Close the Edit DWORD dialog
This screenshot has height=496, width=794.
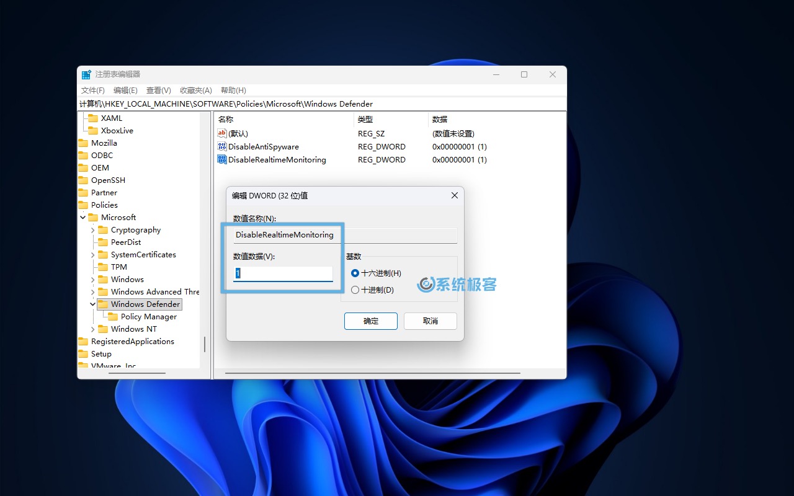click(454, 195)
